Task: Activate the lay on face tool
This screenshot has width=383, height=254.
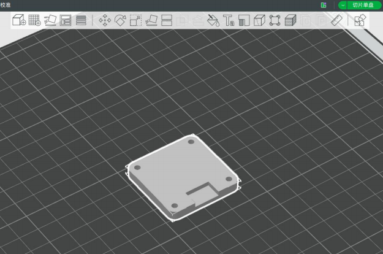Action: 151,20
